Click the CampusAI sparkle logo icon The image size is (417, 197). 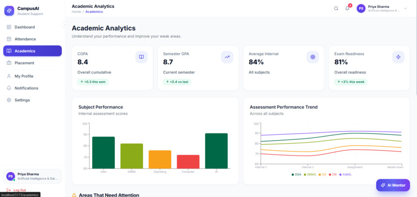click(x=9, y=11)
